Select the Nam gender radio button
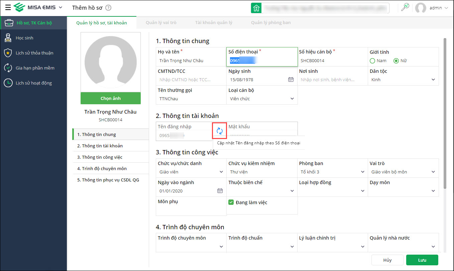This screenshot has height=271, width=454. coord(372,61)
